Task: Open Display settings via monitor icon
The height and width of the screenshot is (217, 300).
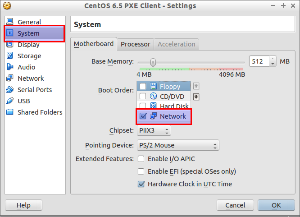Action: [10, 44]
